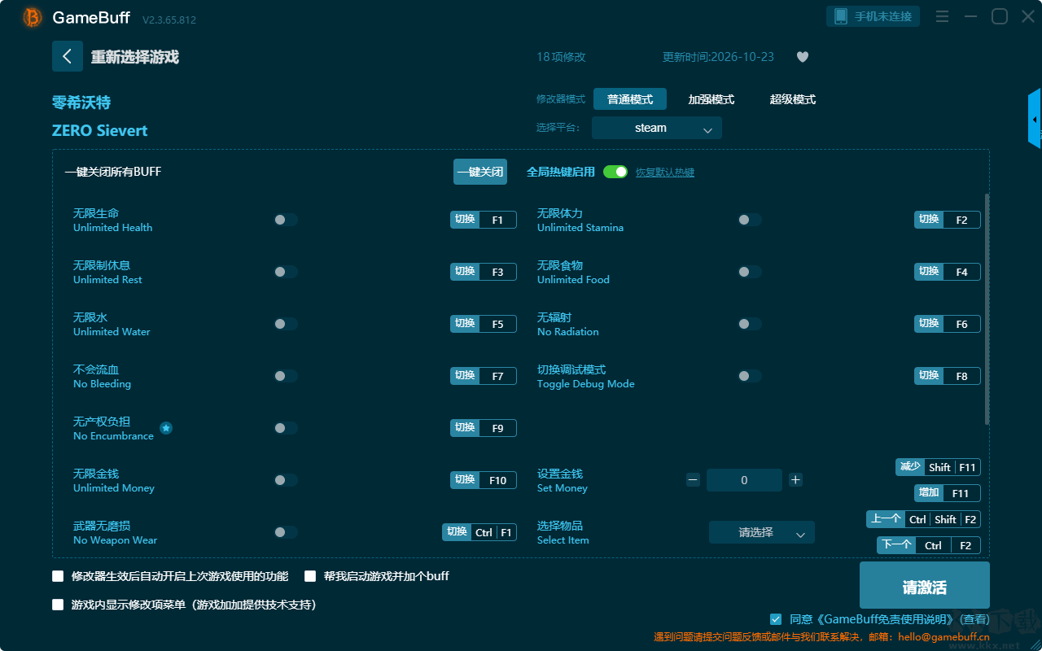
Task: Click the F1 hotkey button for Unlimited Health
Action: pos(484,220)
